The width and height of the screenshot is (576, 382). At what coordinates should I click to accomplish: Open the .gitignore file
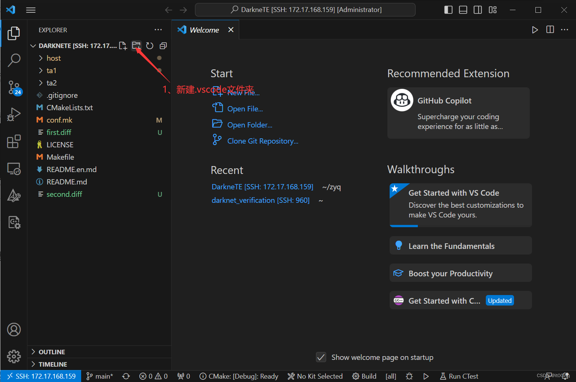pyautogui.click(x=99, y=95)
